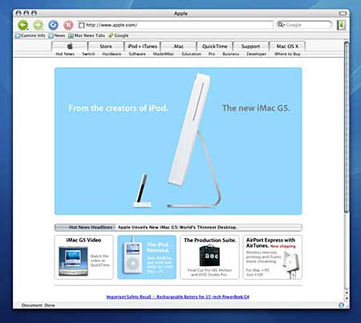Open the iMac G5 Video promo
The image size is (361, 323).
tap(84, 257)
